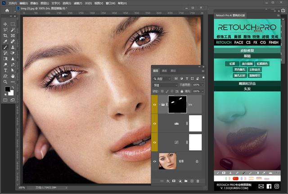Click the eye detail button
Viewport: 288px width, 194px height.
[x=255, y=75]
